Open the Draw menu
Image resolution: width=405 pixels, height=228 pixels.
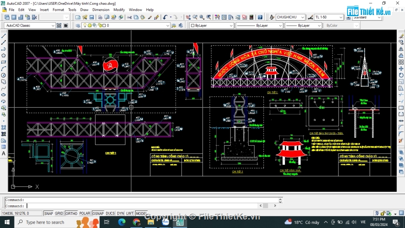pyautogui.click(x=84, y=10)
